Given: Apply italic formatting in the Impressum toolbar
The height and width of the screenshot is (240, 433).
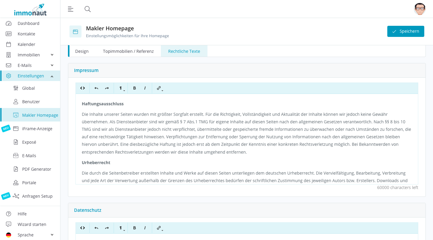Looking at the screenshot, I should coord(145,88).
